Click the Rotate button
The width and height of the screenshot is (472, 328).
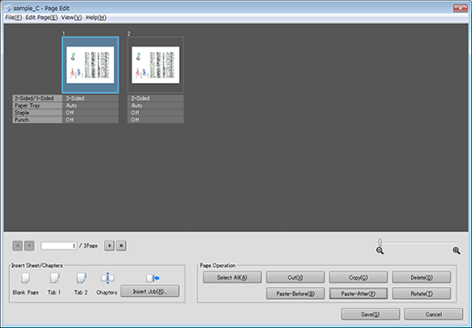point(422,293)
